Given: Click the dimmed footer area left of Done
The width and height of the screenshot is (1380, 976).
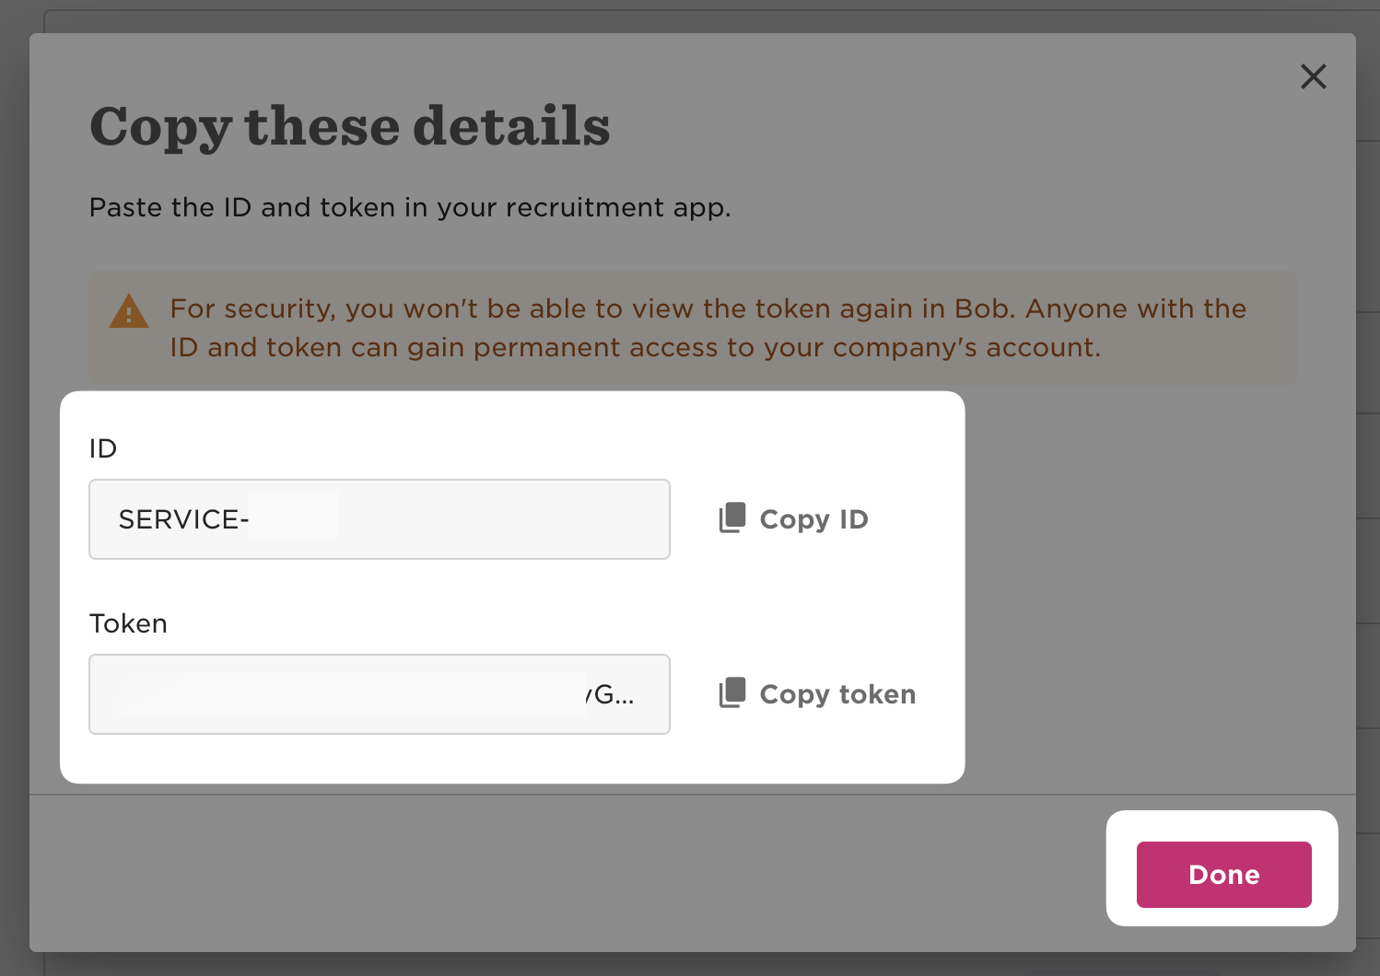Looking at the screenshot, I should tap(553, 873).
